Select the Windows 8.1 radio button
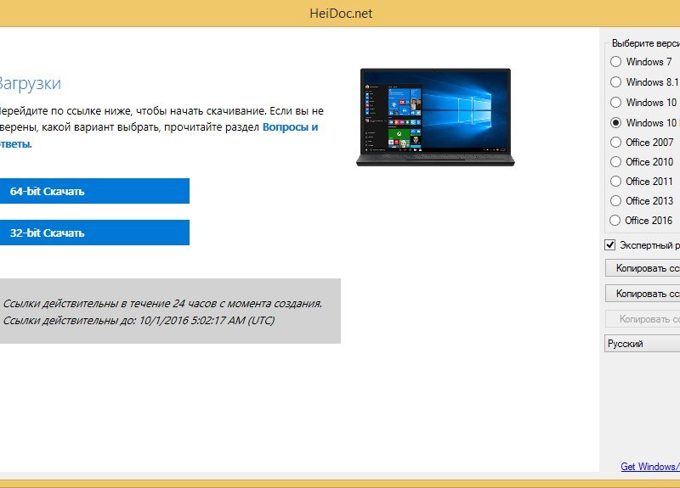The width and height of the screenshot is (680, 488). point(615,81)
